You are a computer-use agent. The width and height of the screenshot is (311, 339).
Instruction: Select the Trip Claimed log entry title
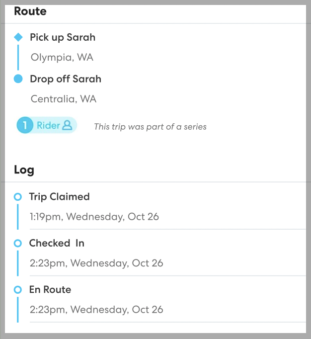click(x=59, y=197)
